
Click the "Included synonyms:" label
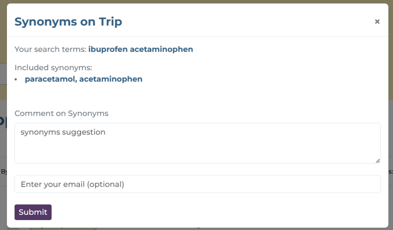(53, 68)
